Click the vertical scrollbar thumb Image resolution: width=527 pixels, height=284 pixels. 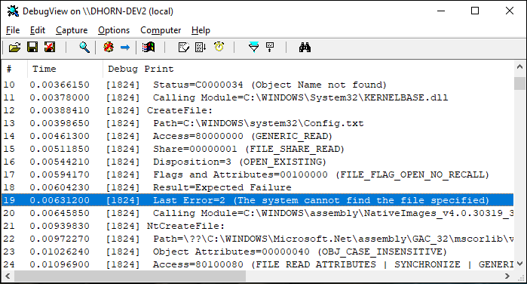[519, 83]
